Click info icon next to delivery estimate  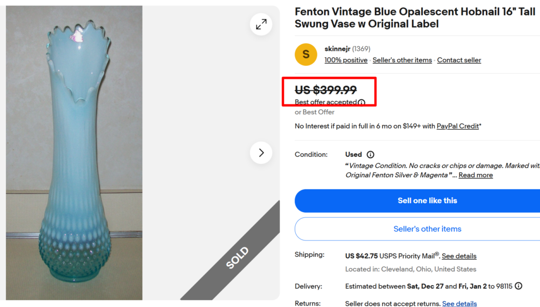[x=518, y=286]
